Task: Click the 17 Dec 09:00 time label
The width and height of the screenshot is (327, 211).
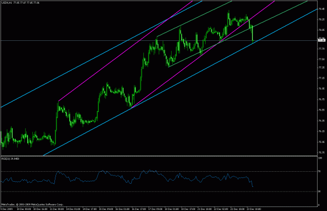Action: pyautogui.click(x=155, y=209)
